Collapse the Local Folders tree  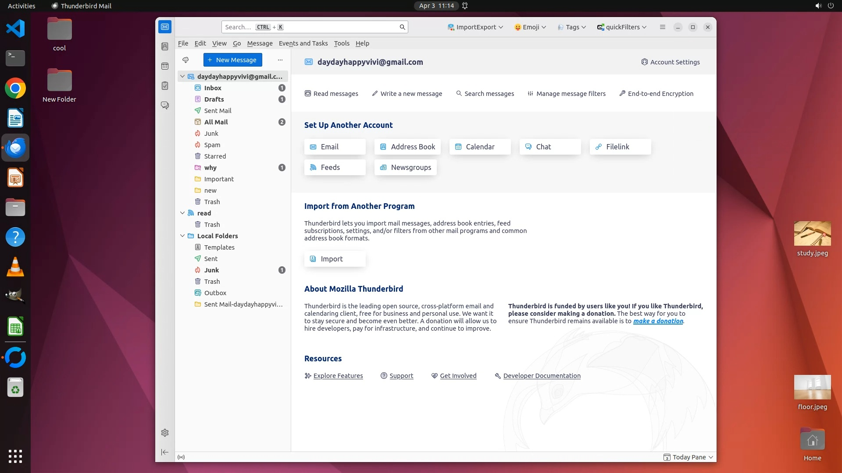[182, 236]
